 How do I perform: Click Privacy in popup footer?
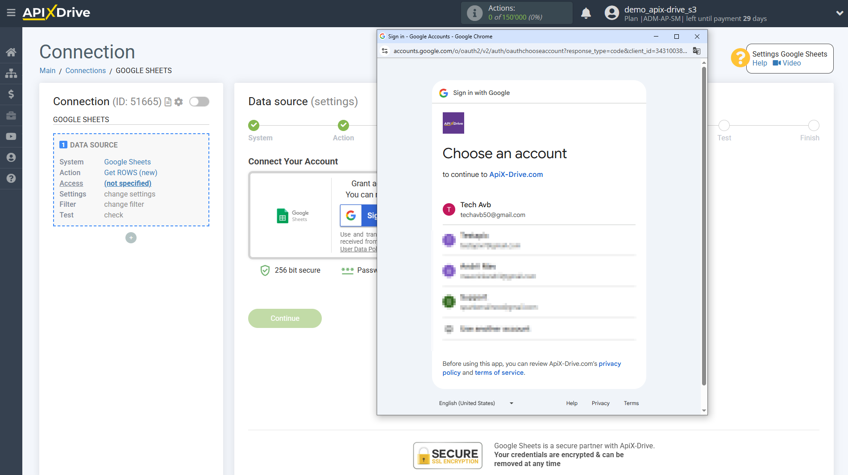(600, 403)
